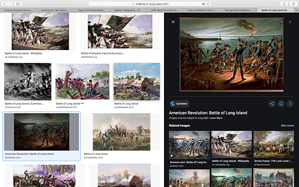Click the address bar search field
The height and width of the screenshot is (187, 299).
click(149, 4)
